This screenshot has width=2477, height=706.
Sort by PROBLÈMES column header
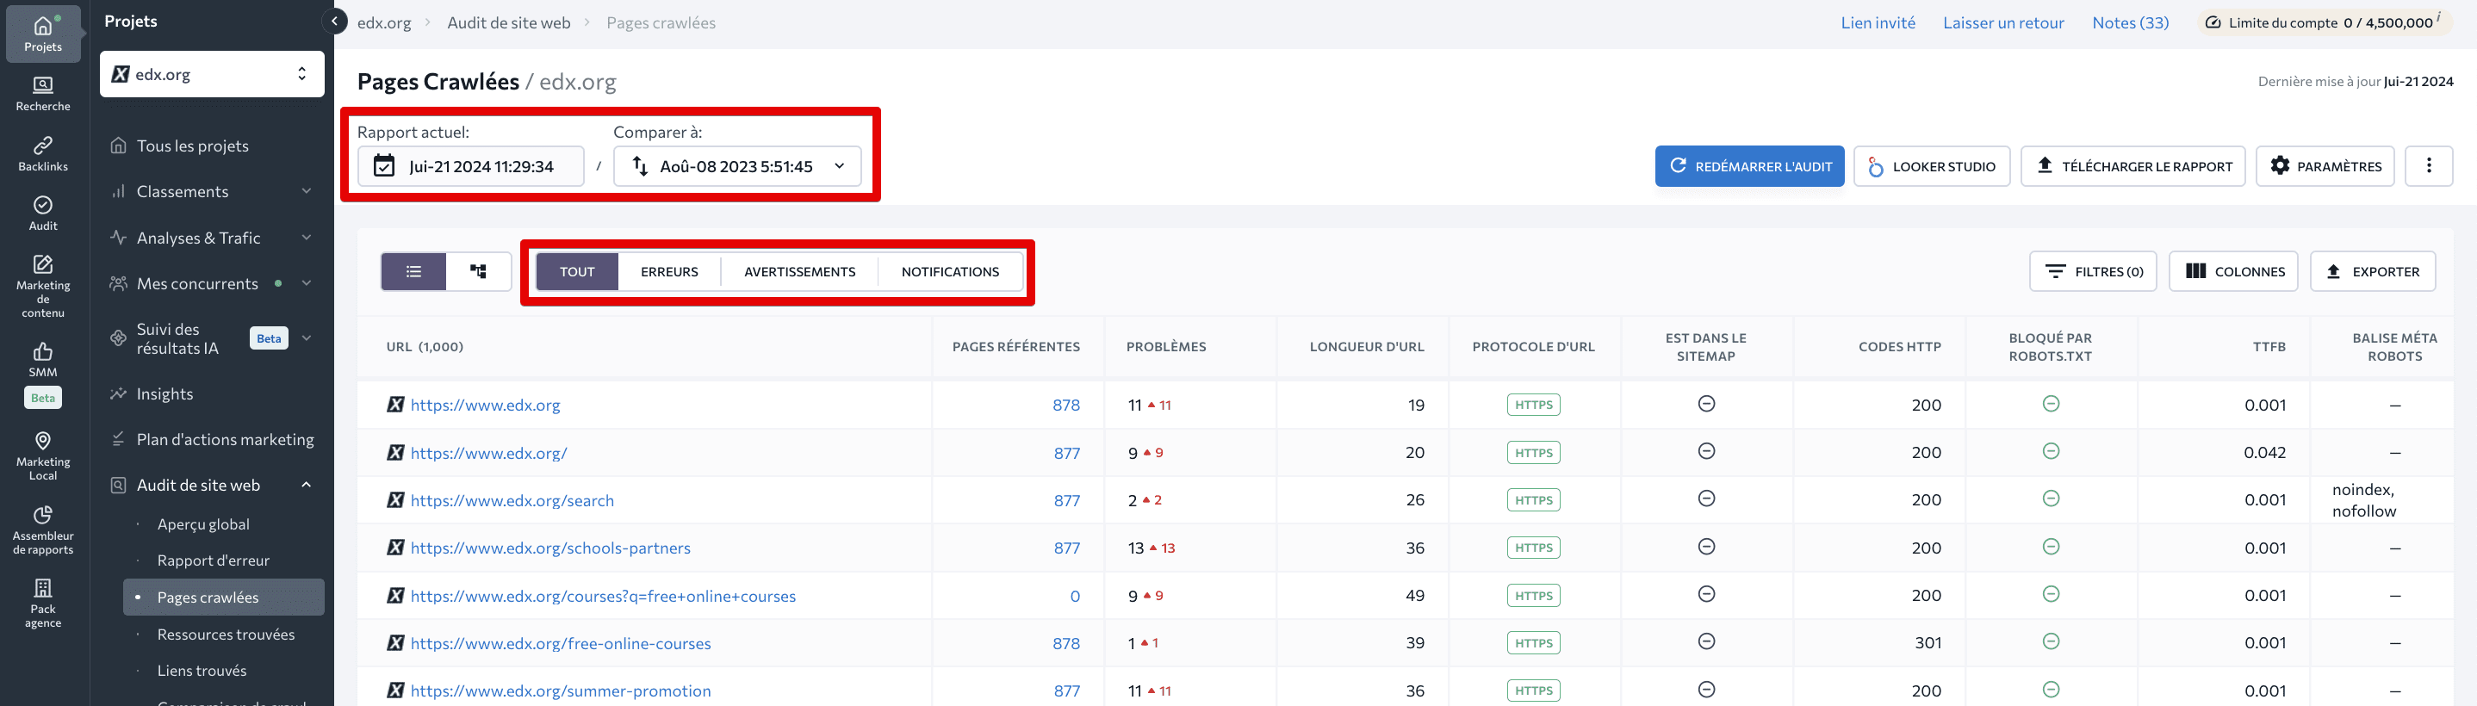click(1165, 346)
